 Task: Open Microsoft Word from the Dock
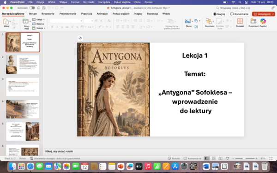pos(206,167)
